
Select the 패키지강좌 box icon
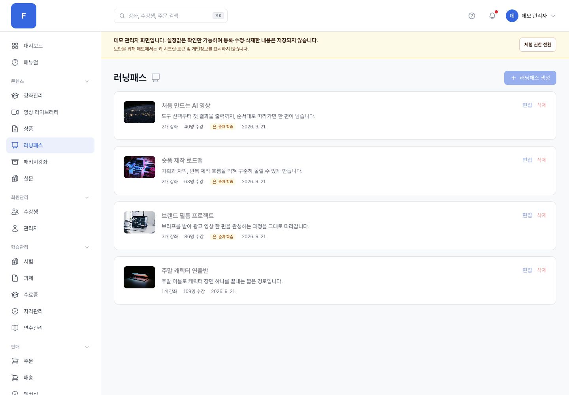(15, 162)
